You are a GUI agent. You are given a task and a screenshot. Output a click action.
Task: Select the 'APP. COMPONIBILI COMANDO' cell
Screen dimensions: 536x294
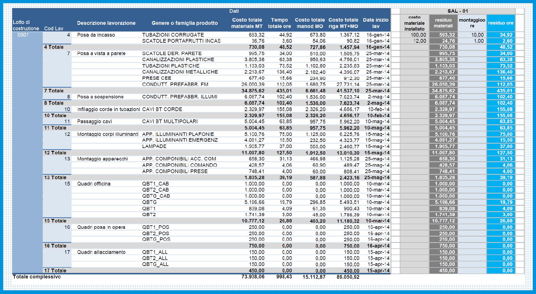[x=179, y=165]
